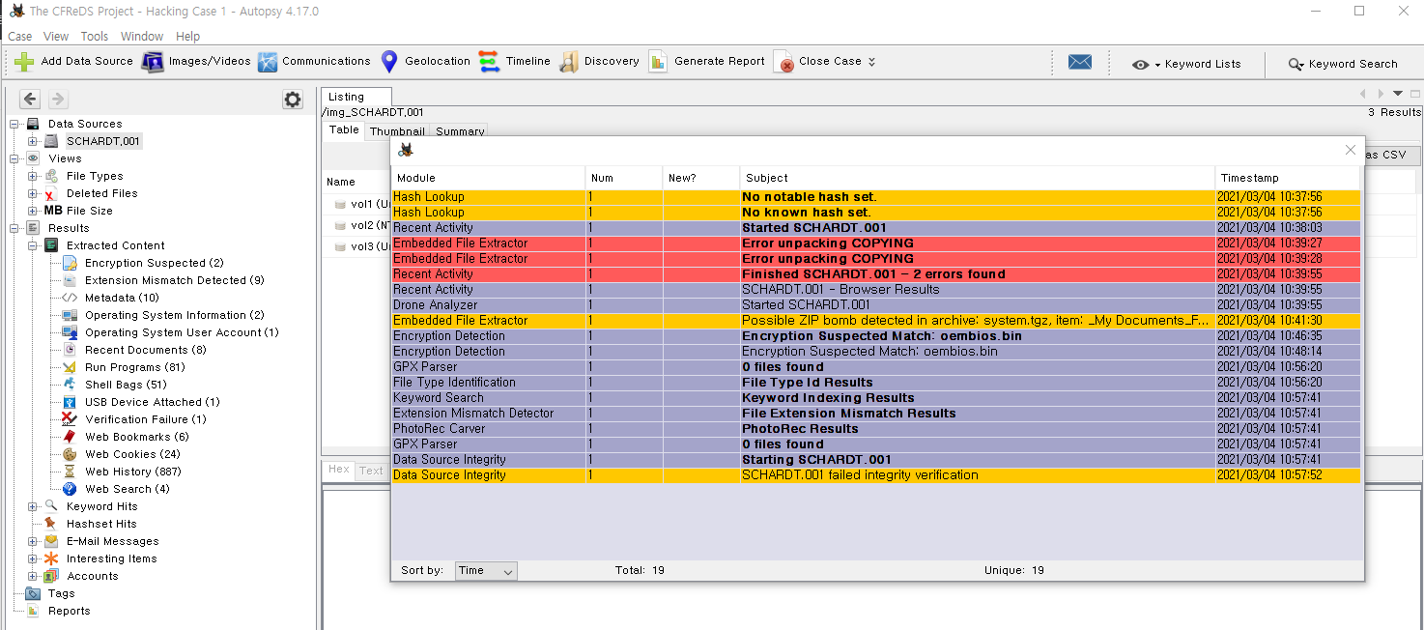Select 'SCHARDT.001 failed integrity verification' message
The image size is (1424, 630).
(875, 475)
